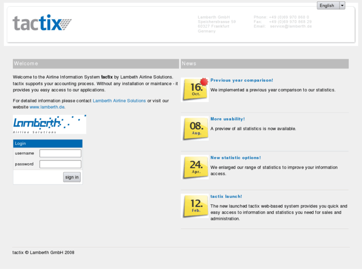Click the blue Login panel header
This screenshot has height=271, width=362.
pos(48,144)
